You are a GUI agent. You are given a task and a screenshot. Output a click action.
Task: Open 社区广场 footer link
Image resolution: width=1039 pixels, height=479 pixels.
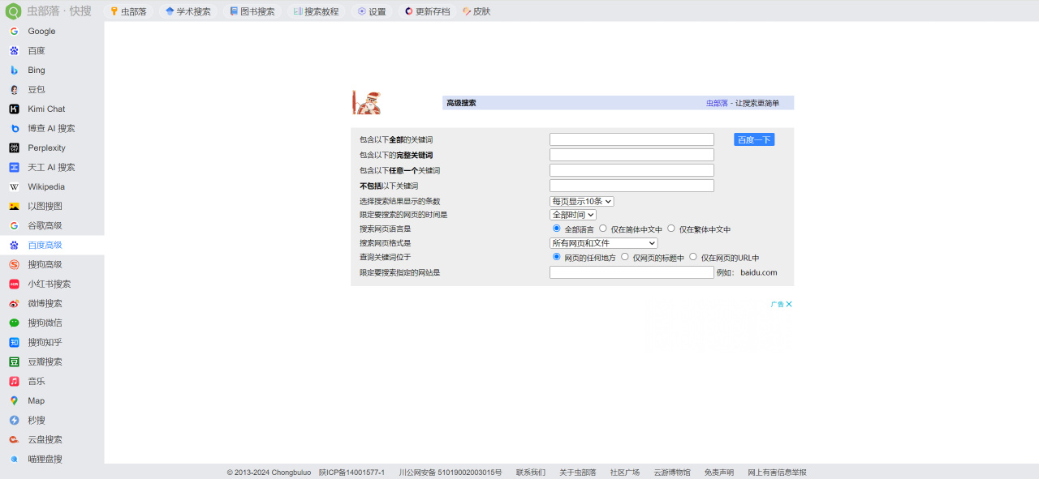(x=625, y=473)
